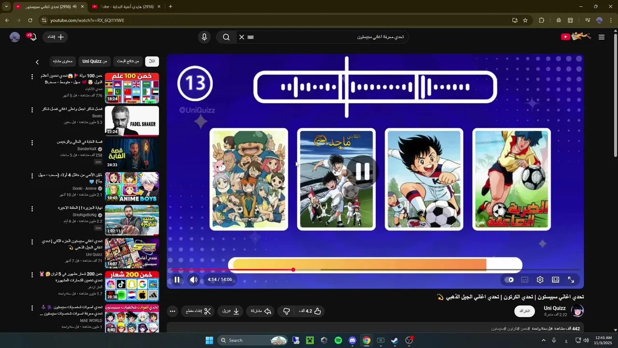
Task: Open the Uni Quizz channel avatar
Action: click(x=577, y=311)
